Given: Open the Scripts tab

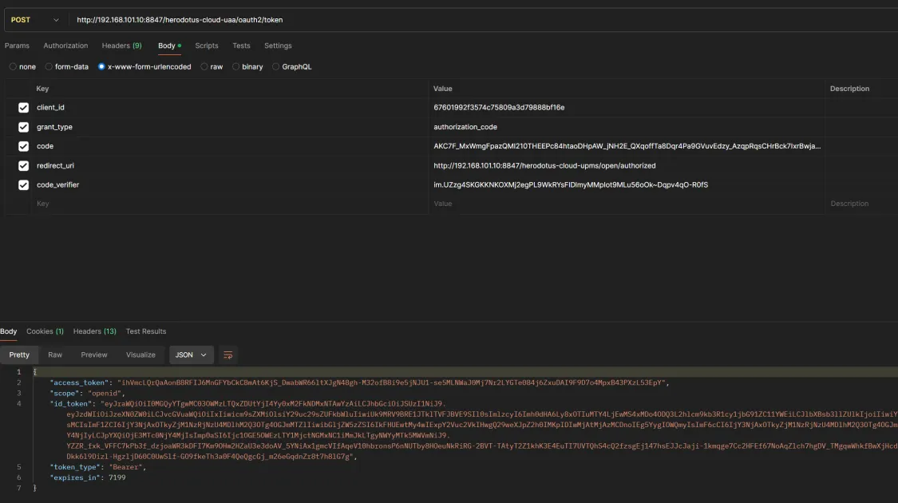Looking at the screenshot, I should pyautogui.click(x=207, y=46).
